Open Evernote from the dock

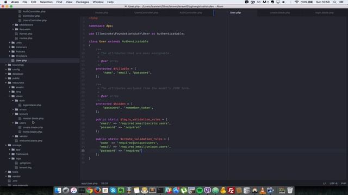point(121,190)
